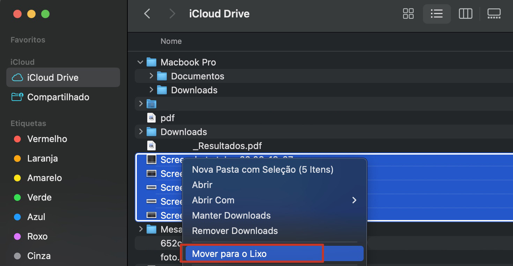
Task: Toggle gallery view mode
Action: (494, 14)
